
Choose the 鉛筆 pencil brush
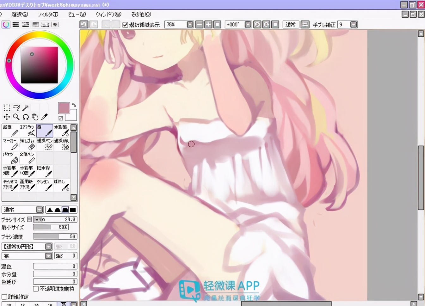coord(10,131)
